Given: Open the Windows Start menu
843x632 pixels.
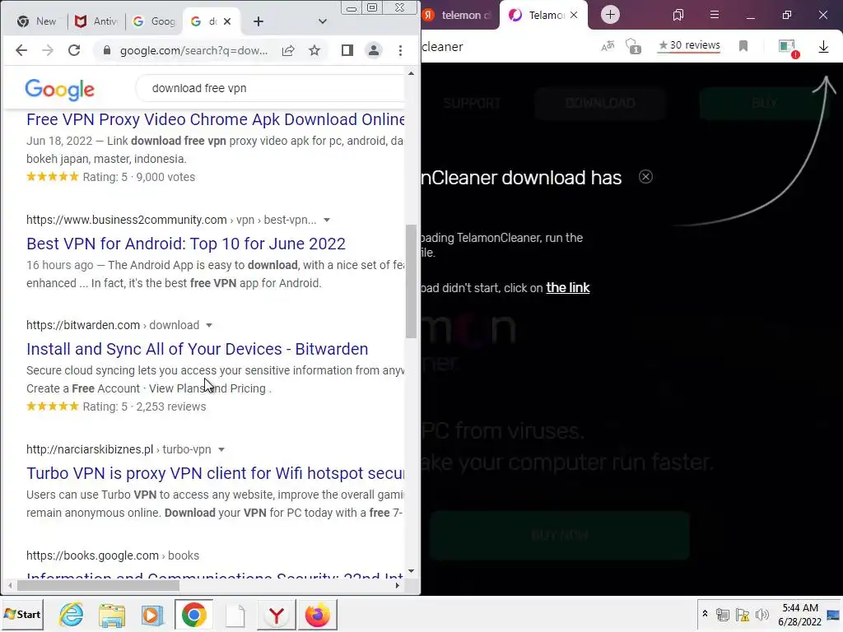Looking at the screenshot, I should pos(22,614).
